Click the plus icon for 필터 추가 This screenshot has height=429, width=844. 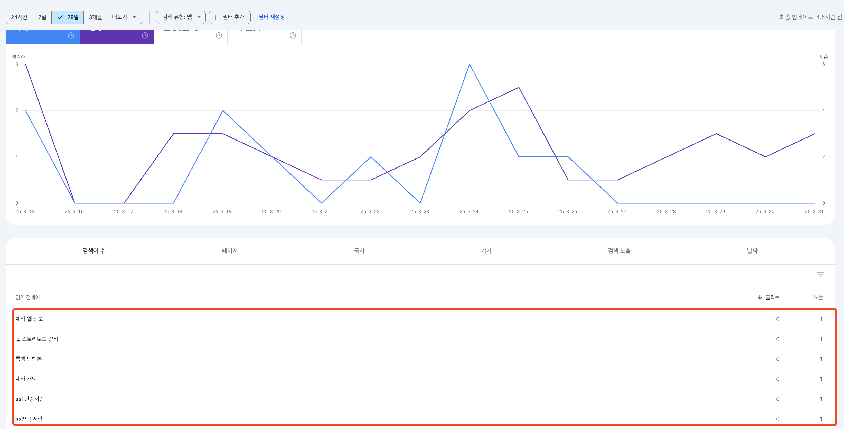click(x=216, y=17)
